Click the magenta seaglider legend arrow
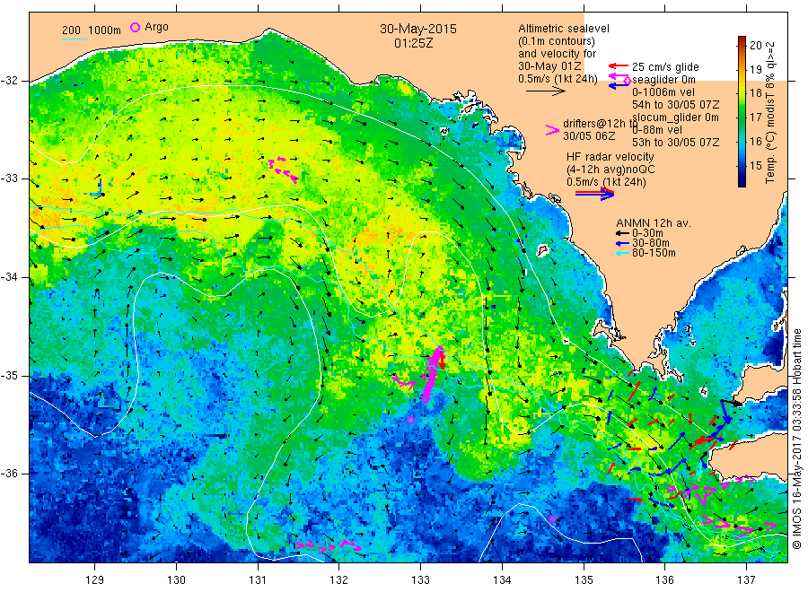Screen dimensions: 808x592 tap(619, 78)
